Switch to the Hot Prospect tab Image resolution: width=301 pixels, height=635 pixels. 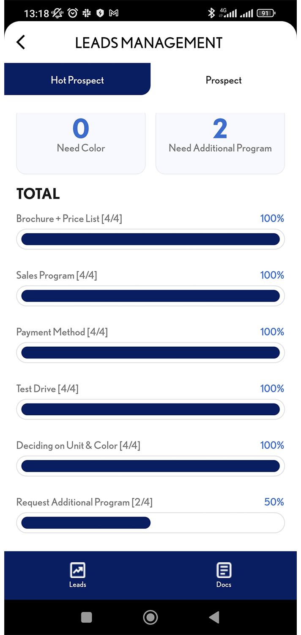click(x=77, y=79)
